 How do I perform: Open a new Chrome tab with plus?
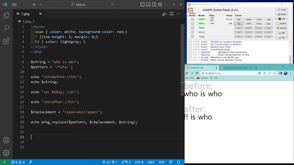point(256,68)
